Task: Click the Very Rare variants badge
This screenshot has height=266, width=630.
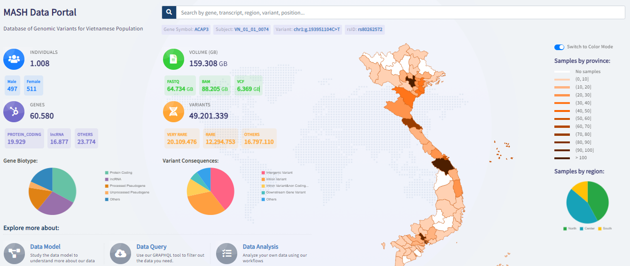Action: tap(182, 138)
